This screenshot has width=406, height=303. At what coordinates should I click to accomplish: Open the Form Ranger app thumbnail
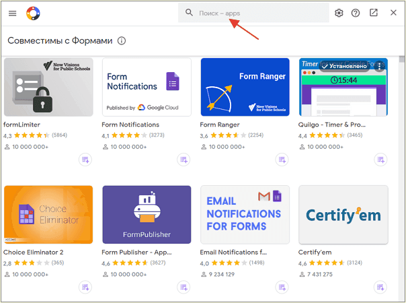point(245,87)
